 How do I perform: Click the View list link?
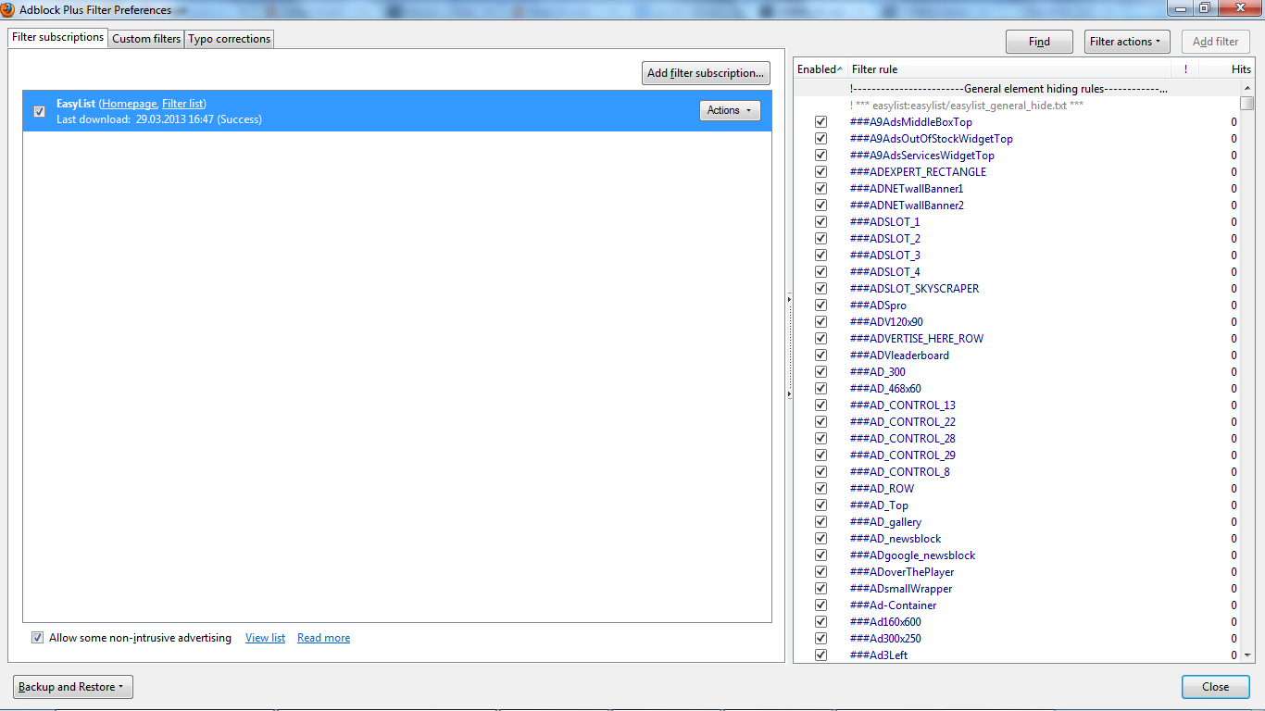pyautogui.click(x=265, y=638)
